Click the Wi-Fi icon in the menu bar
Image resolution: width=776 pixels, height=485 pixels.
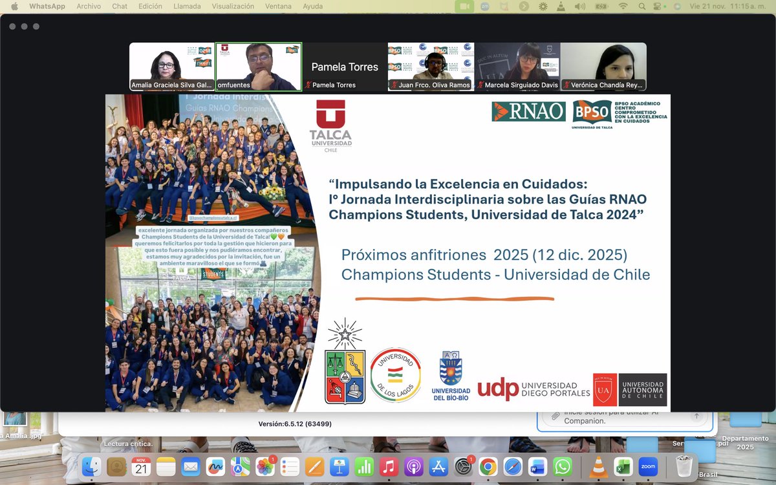coord(622,6)
